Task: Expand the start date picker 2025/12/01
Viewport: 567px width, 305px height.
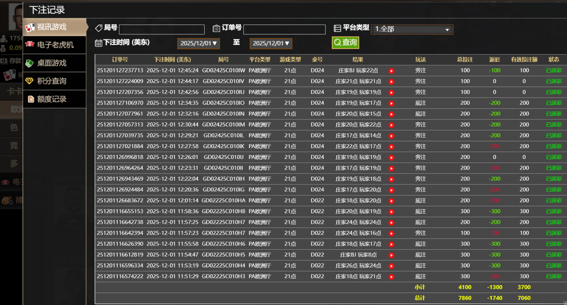Action: pos(198,44)
